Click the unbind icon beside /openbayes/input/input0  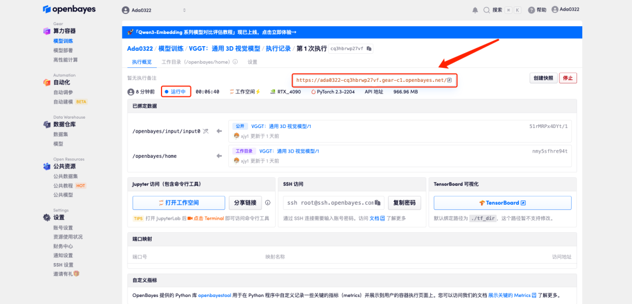(205, 132)
